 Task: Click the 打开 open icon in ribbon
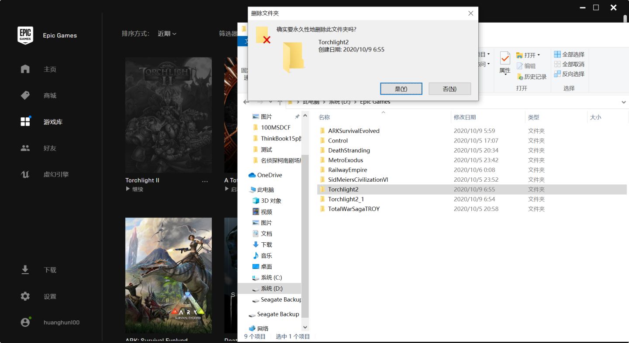(519, 55)
